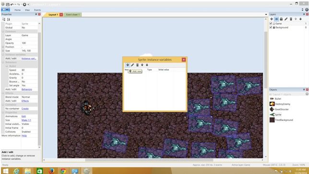
Task: Open Firefox from the taskbar
Action: (x=51, y=171)
